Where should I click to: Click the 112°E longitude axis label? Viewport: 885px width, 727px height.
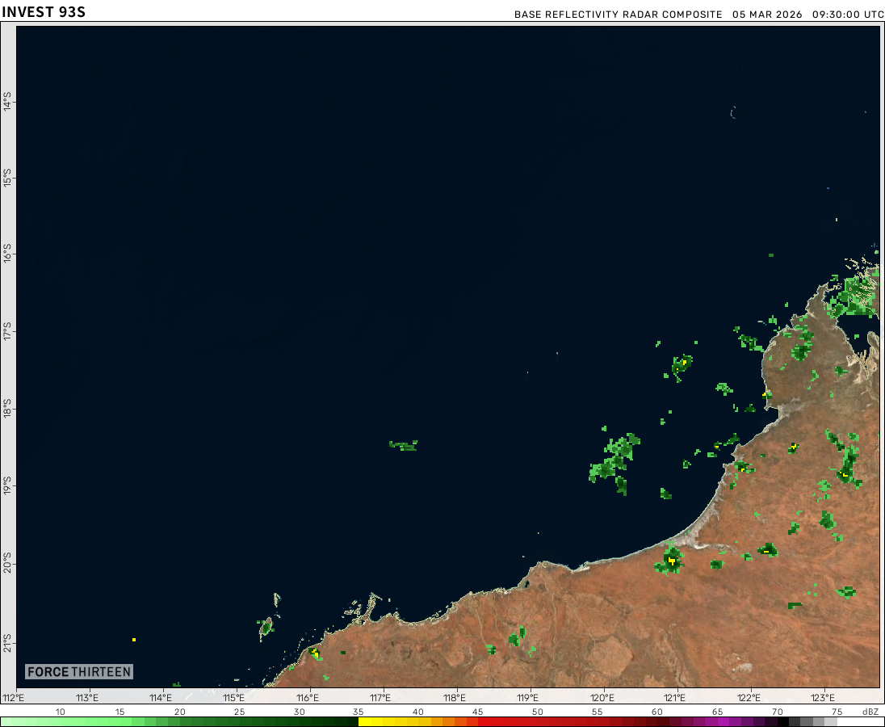click(x=14, y=698)
